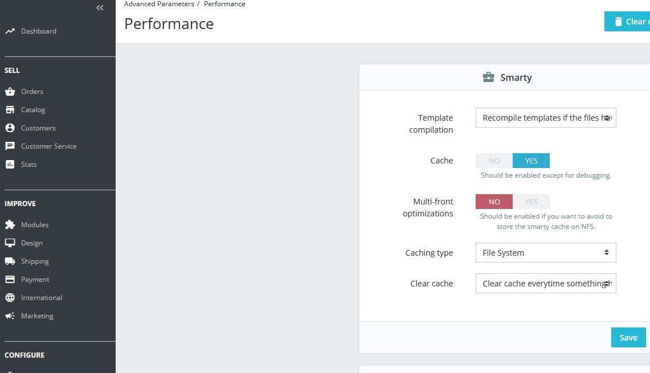Click the Customer Service chat icon
This screenshot has width=650, height=373.
coord(10,146)
